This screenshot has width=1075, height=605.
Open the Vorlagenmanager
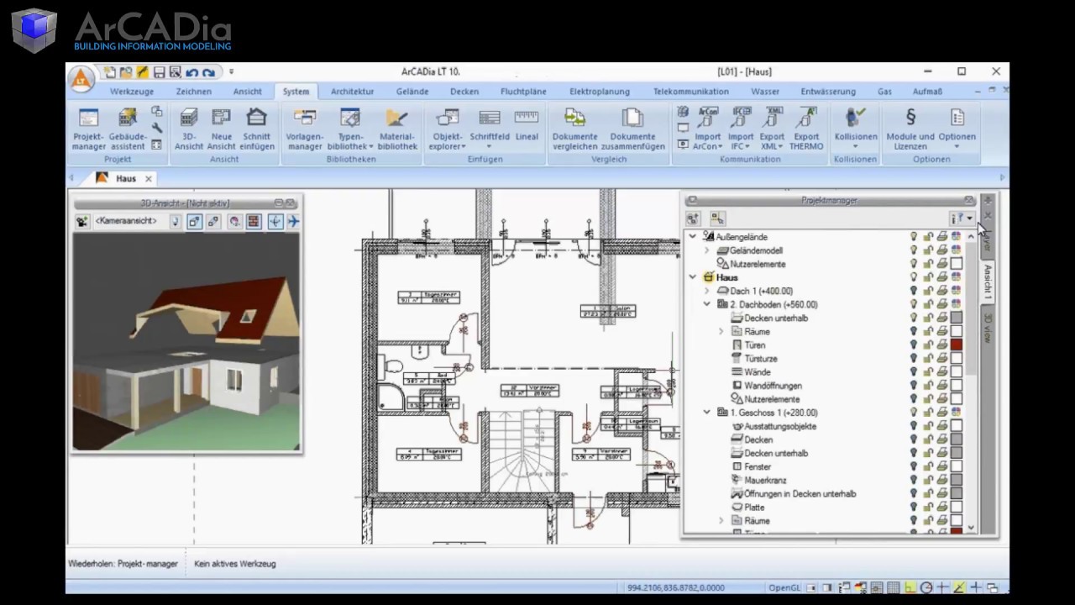[x=304, y=128]
